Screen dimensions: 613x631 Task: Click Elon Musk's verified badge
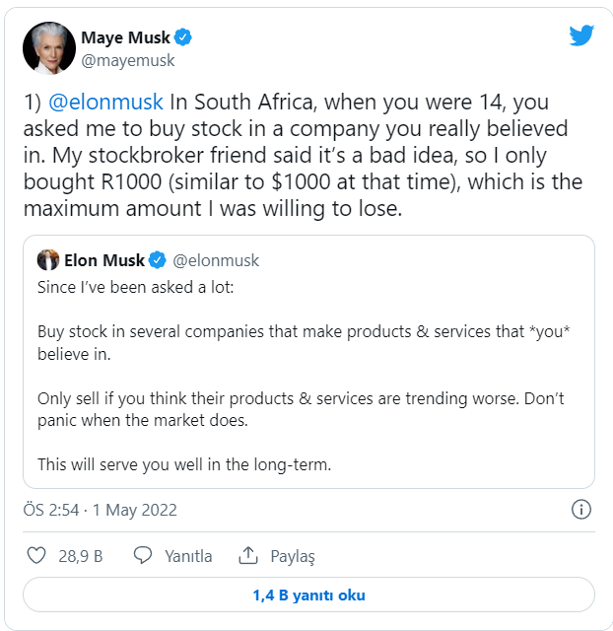point(160,260)
